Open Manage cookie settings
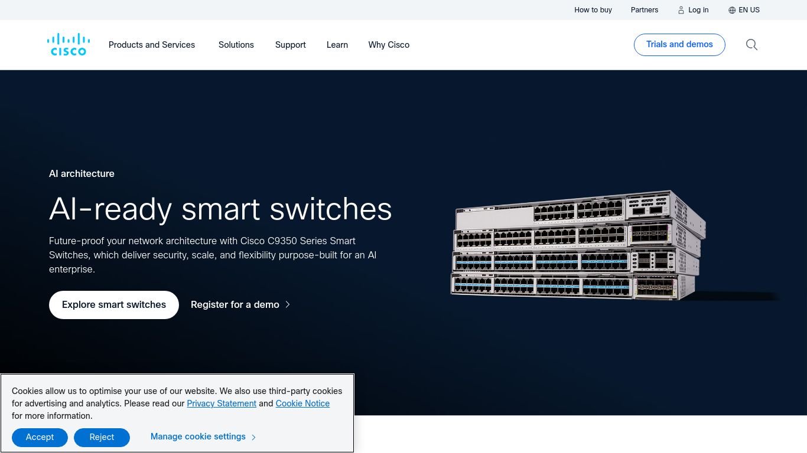807x453 pixels. click(x=198, y=436)
